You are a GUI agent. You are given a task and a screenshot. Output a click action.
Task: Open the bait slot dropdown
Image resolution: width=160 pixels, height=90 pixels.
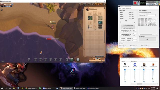pyautogui.click(x=134, y=39)
